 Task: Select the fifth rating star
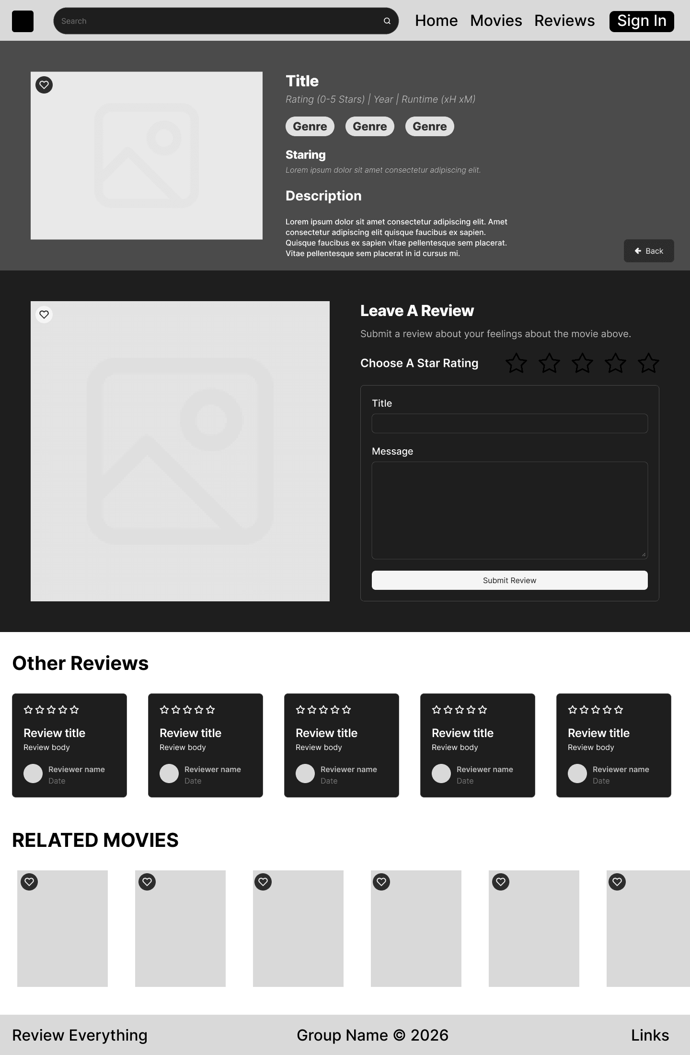pos(648,363)
